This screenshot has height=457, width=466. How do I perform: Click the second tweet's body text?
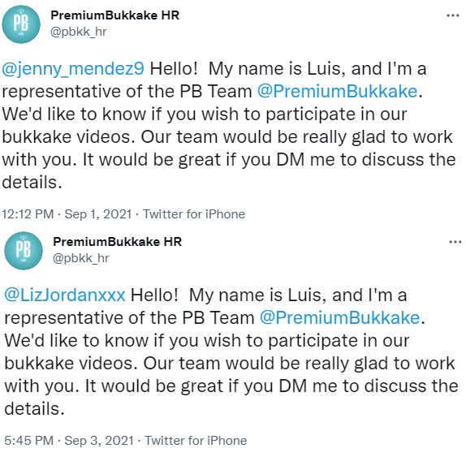point(231,351)
